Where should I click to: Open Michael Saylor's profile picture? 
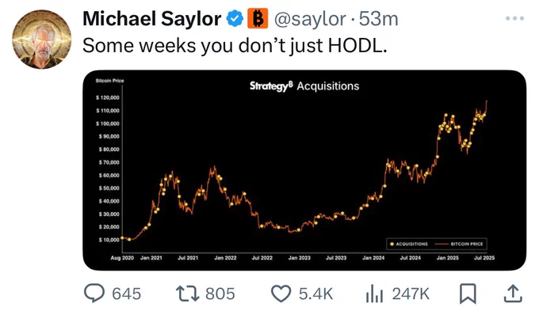pos(41,39)
